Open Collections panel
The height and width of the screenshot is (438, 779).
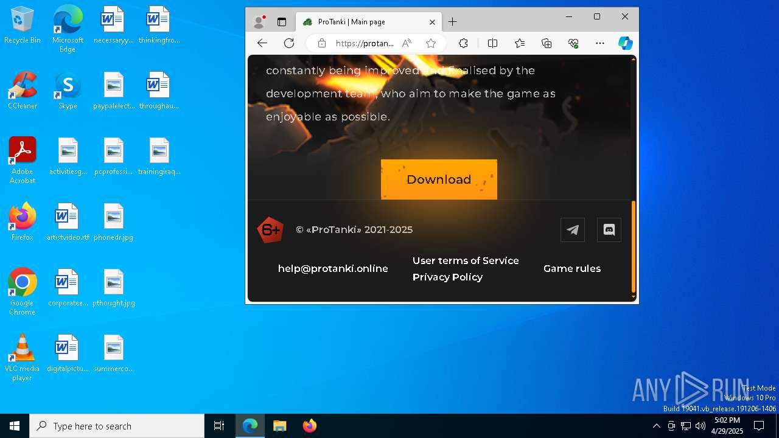point(547,43)
